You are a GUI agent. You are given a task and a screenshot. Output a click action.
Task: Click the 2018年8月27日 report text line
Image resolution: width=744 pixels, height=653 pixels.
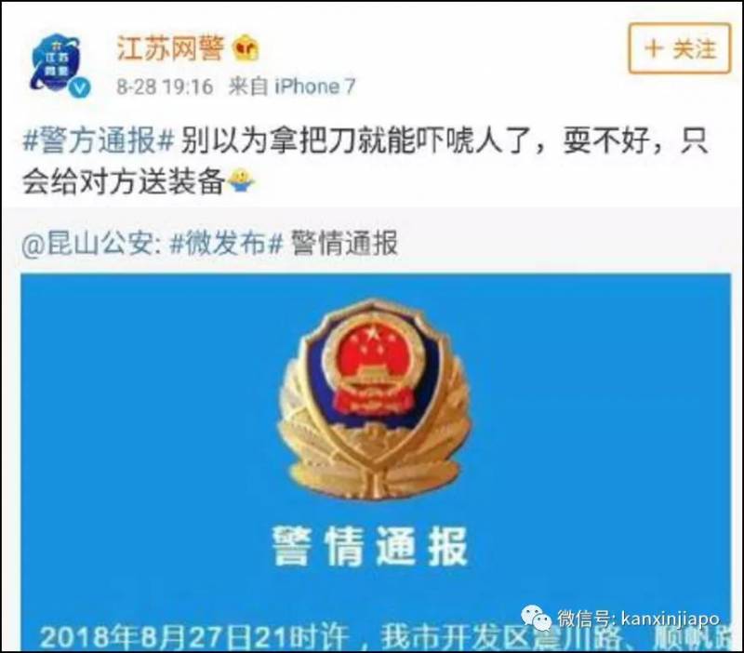pyautogui.click(x=384, y=637)
